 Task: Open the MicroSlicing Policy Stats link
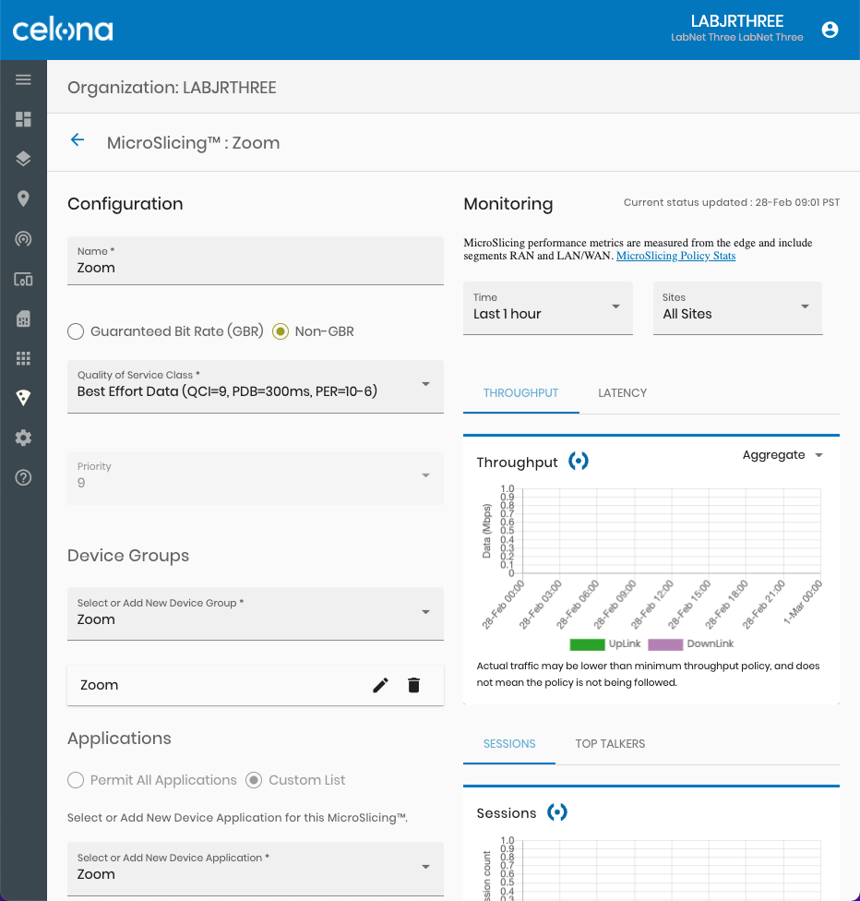[675, 256]
